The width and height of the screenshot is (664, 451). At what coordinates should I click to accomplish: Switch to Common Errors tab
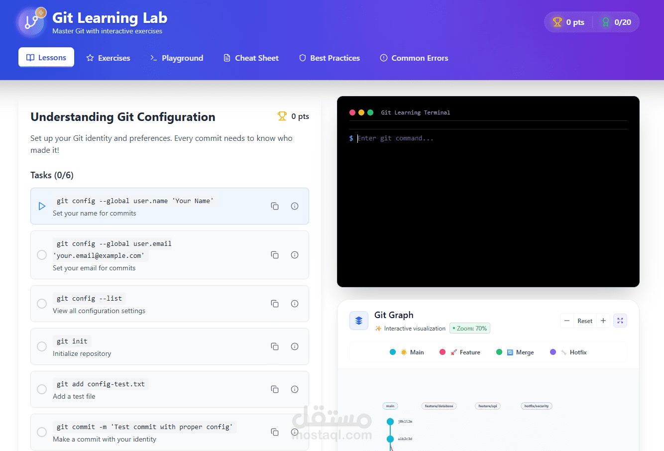tap(414, 58)
